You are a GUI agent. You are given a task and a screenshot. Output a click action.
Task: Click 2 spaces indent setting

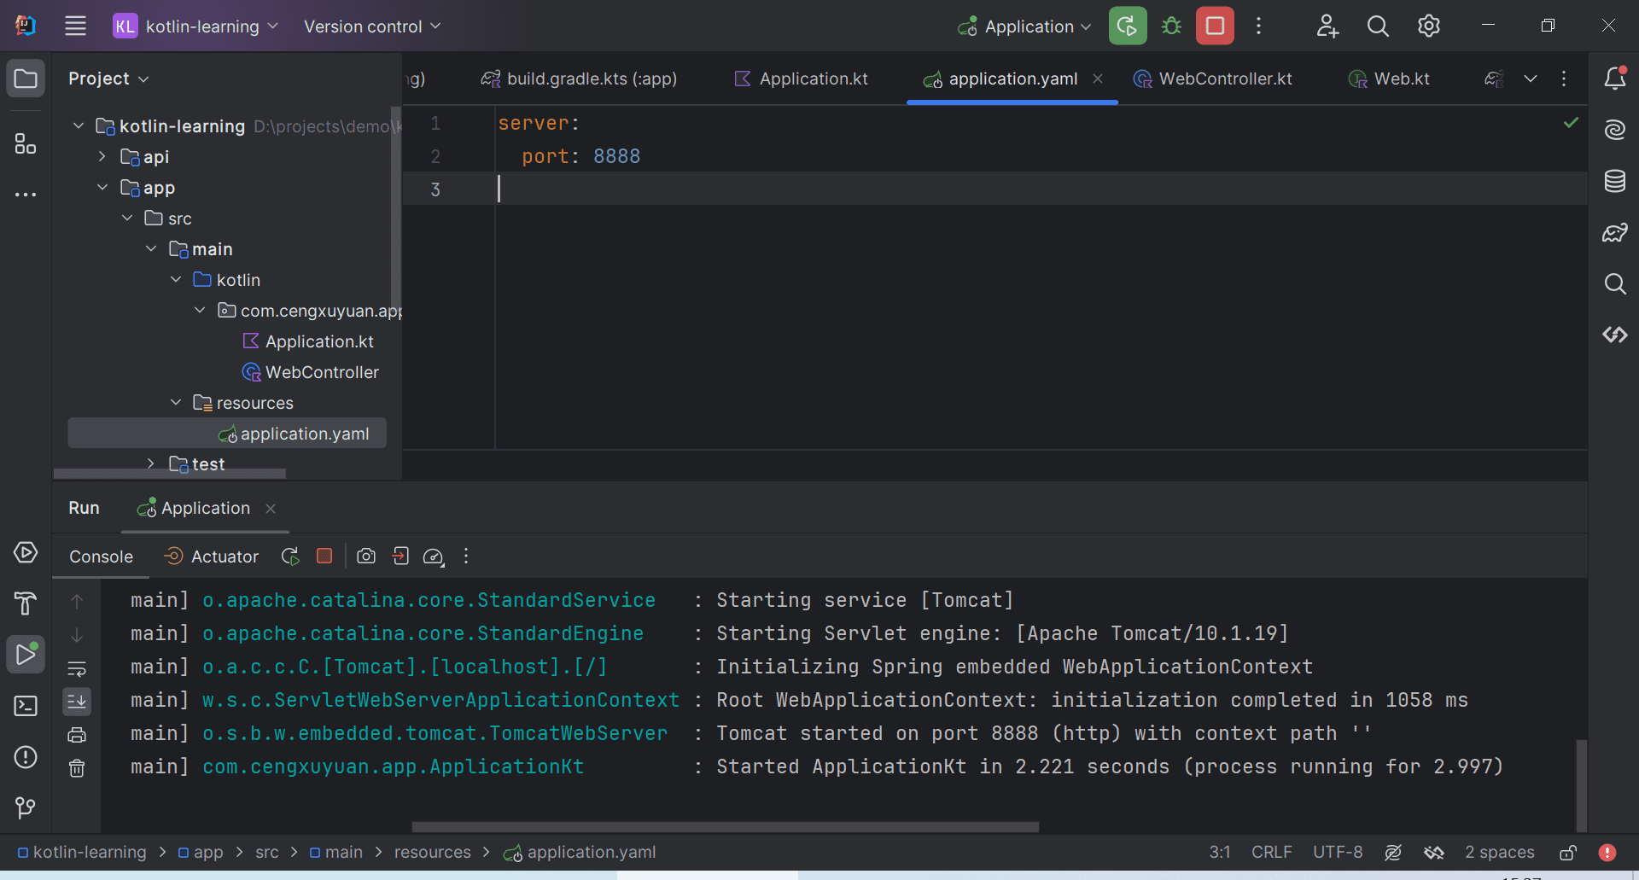(x=1499, y=853)
